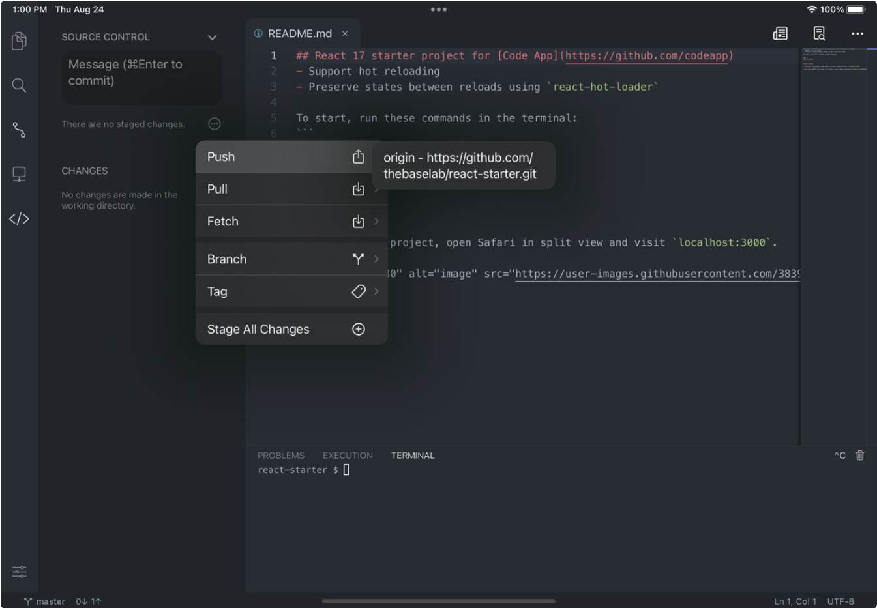This screenshot has height=608, width=877.
Task: Select Branch from the context menu
Action: (x=291, y=259)
